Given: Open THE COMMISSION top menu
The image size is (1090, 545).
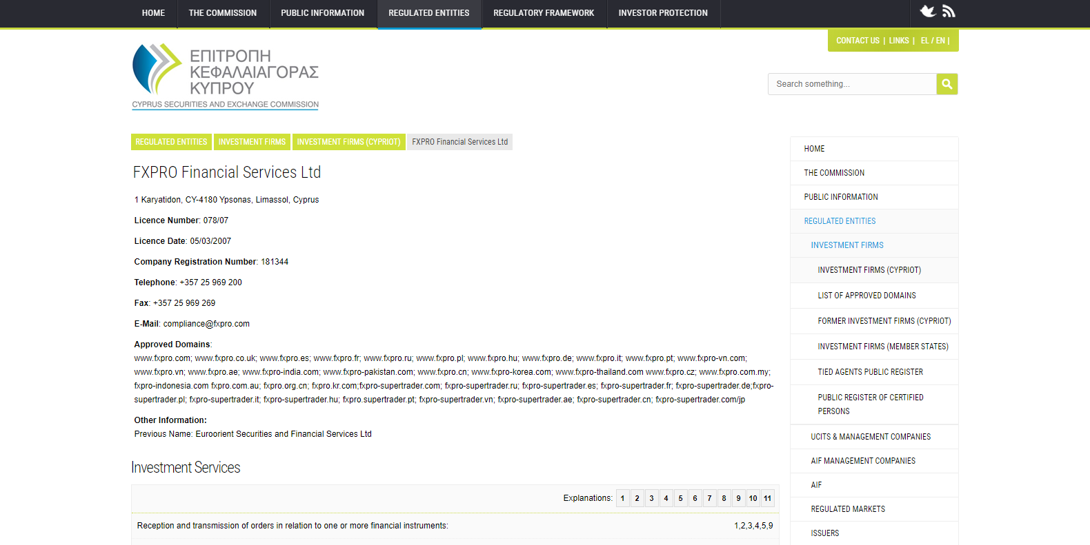Looking at the screenshot, I should coord(223,13).
